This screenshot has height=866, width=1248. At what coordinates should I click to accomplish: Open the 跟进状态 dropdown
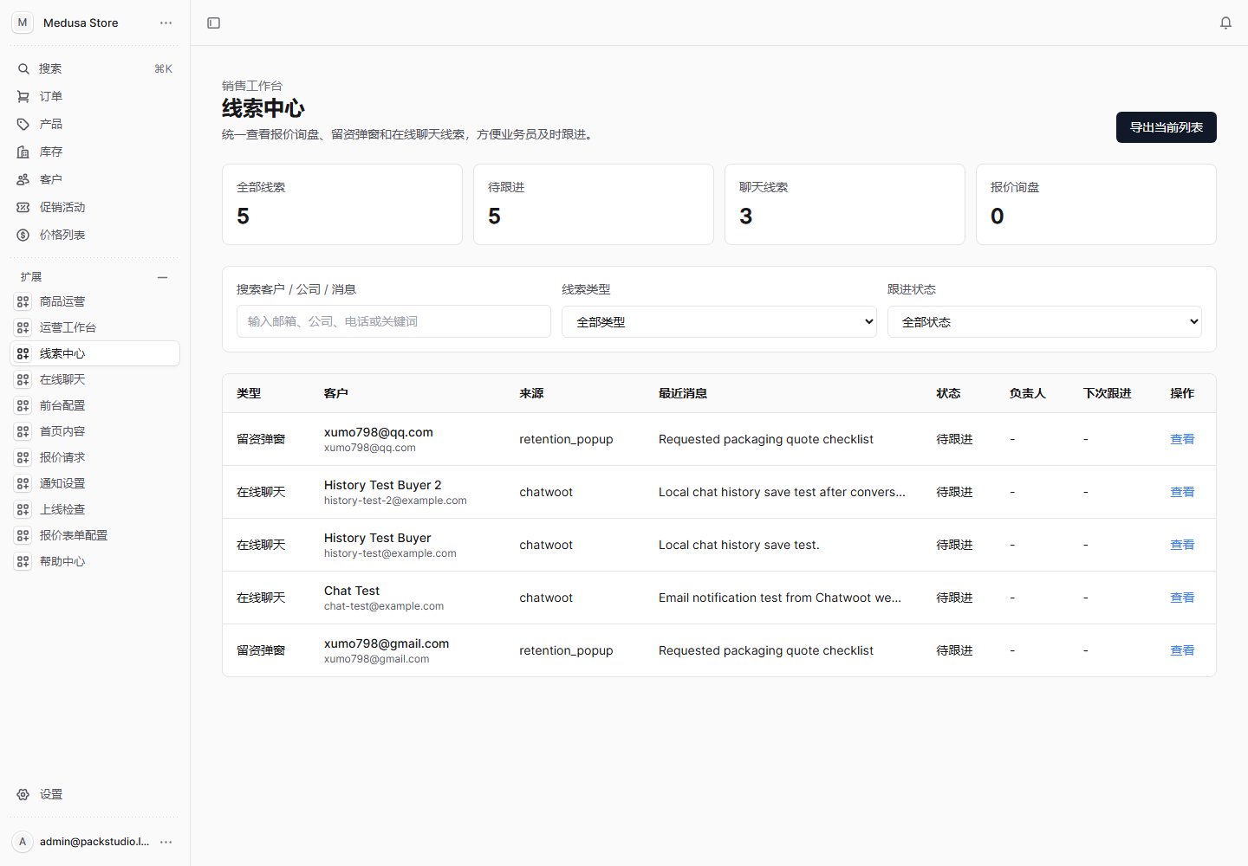point(1044,321)
